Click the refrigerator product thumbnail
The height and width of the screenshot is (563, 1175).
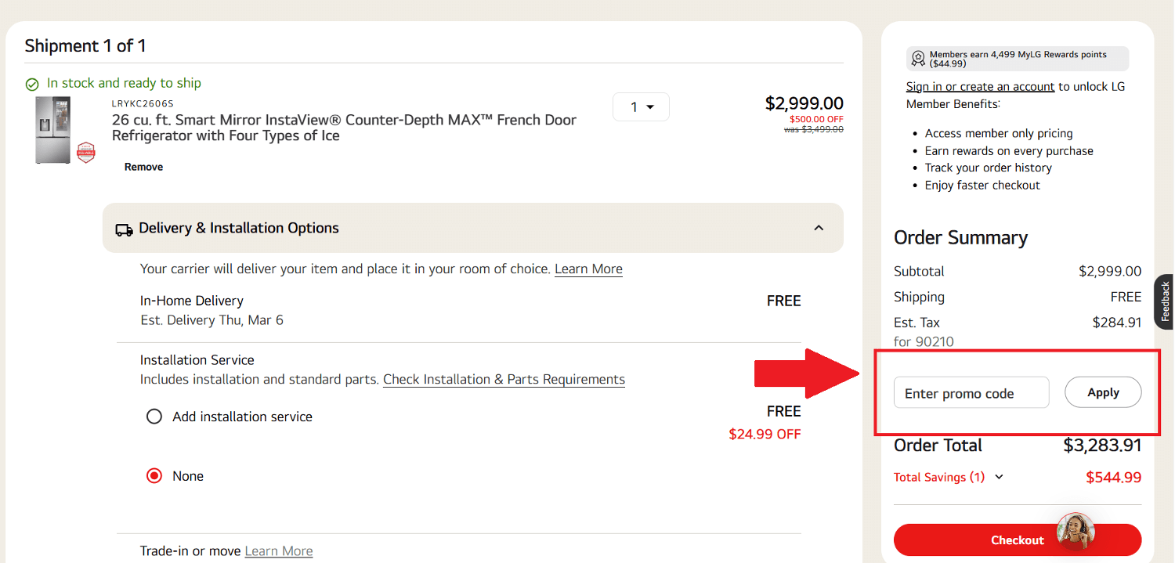(x=53, y=129)
